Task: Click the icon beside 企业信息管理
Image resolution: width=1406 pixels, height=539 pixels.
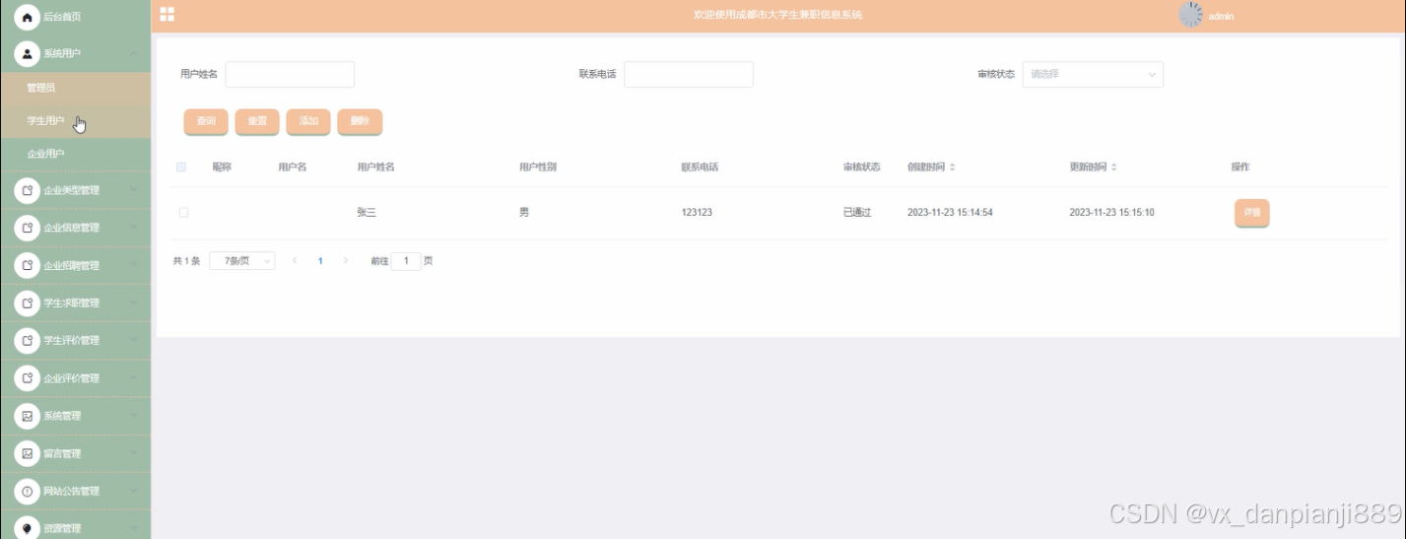Action: (27, 228)
